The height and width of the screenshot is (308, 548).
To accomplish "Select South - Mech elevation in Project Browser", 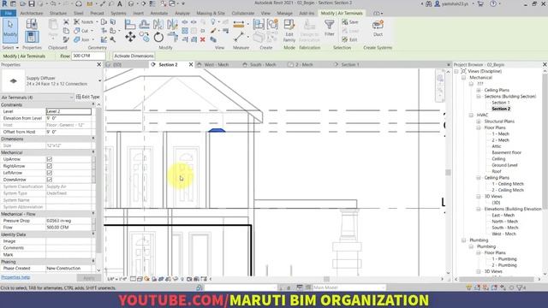I will pyautogui.click(x=504, y=228).
